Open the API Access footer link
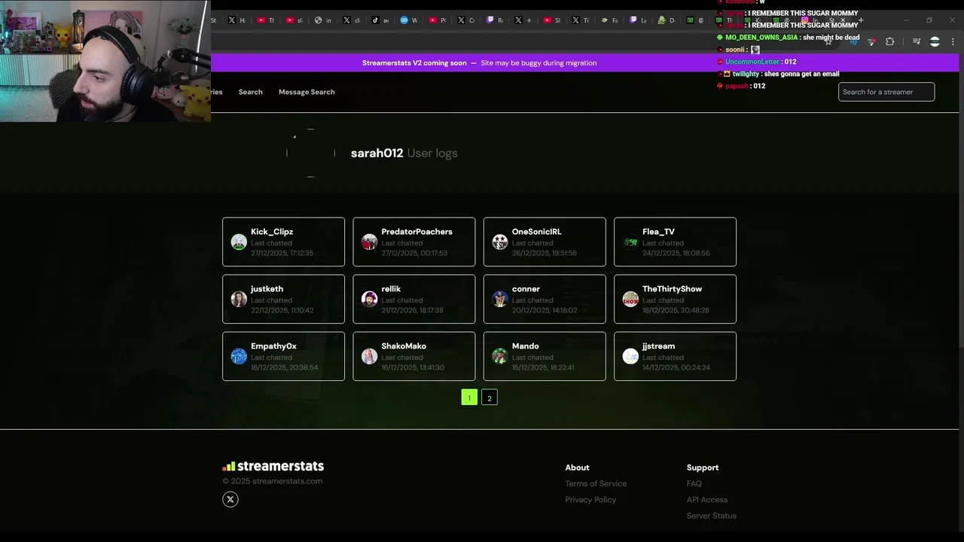Viewport: 964px width, 542px height. pyautogui.click(x=706, y=500)
